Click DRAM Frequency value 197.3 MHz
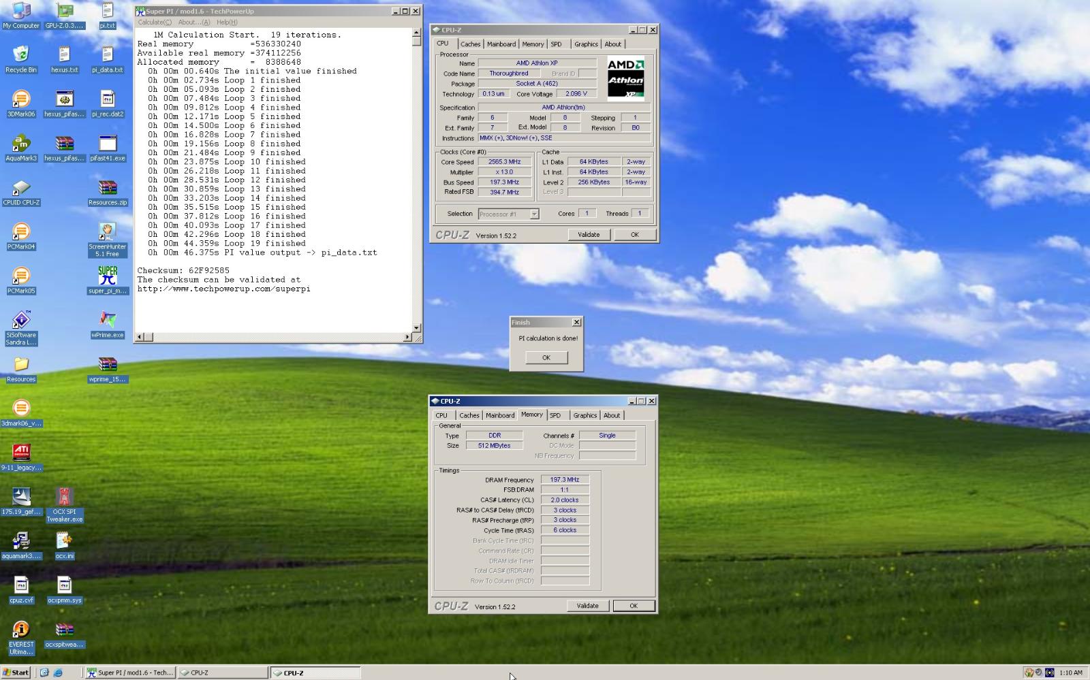The width and height of the screenshot is (1090, 680). 565,480
